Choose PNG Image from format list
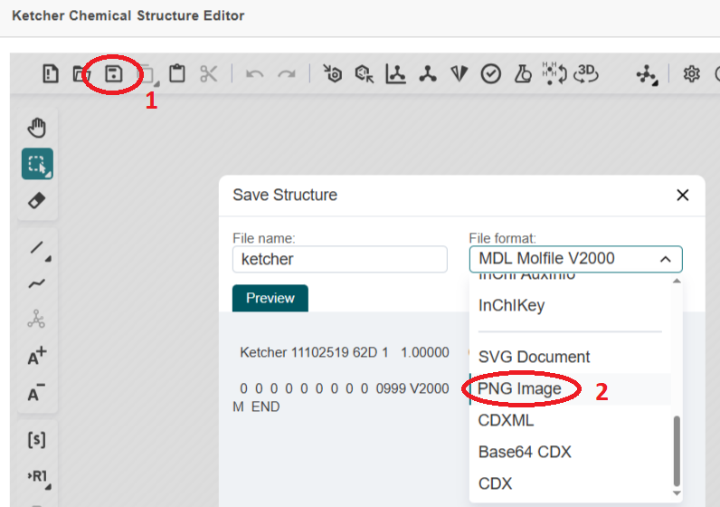Image resolution: width=720 pixels, height=507 pixels. (520, 389)
